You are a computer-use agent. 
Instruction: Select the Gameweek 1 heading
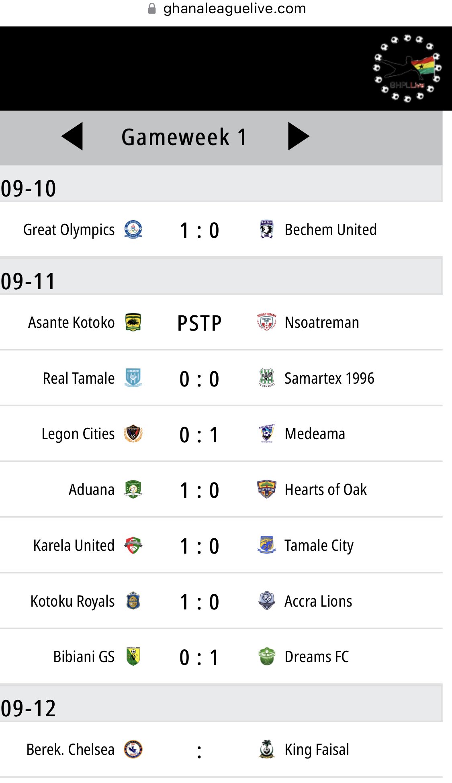point(184,137)
